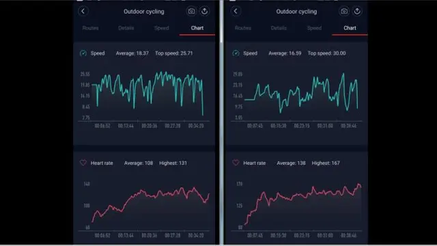
Task: Click speed gauge icon on right phone
Action: (236, 53)
